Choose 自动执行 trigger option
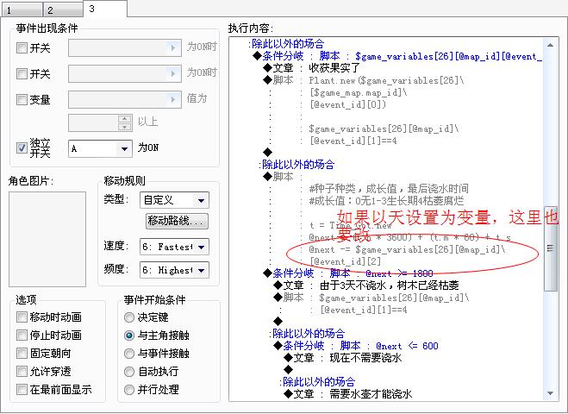 tap(129, 372)
